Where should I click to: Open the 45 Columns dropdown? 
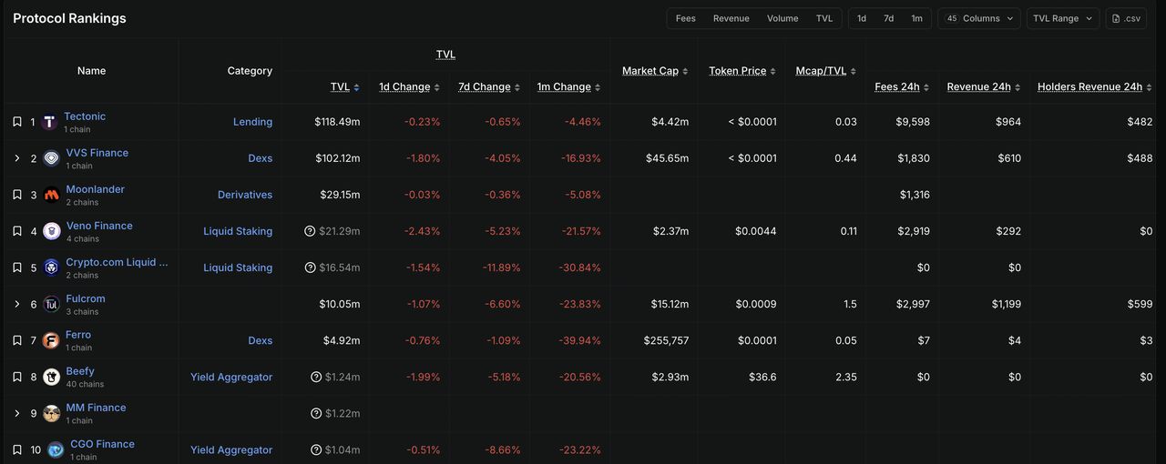(979, 18)
